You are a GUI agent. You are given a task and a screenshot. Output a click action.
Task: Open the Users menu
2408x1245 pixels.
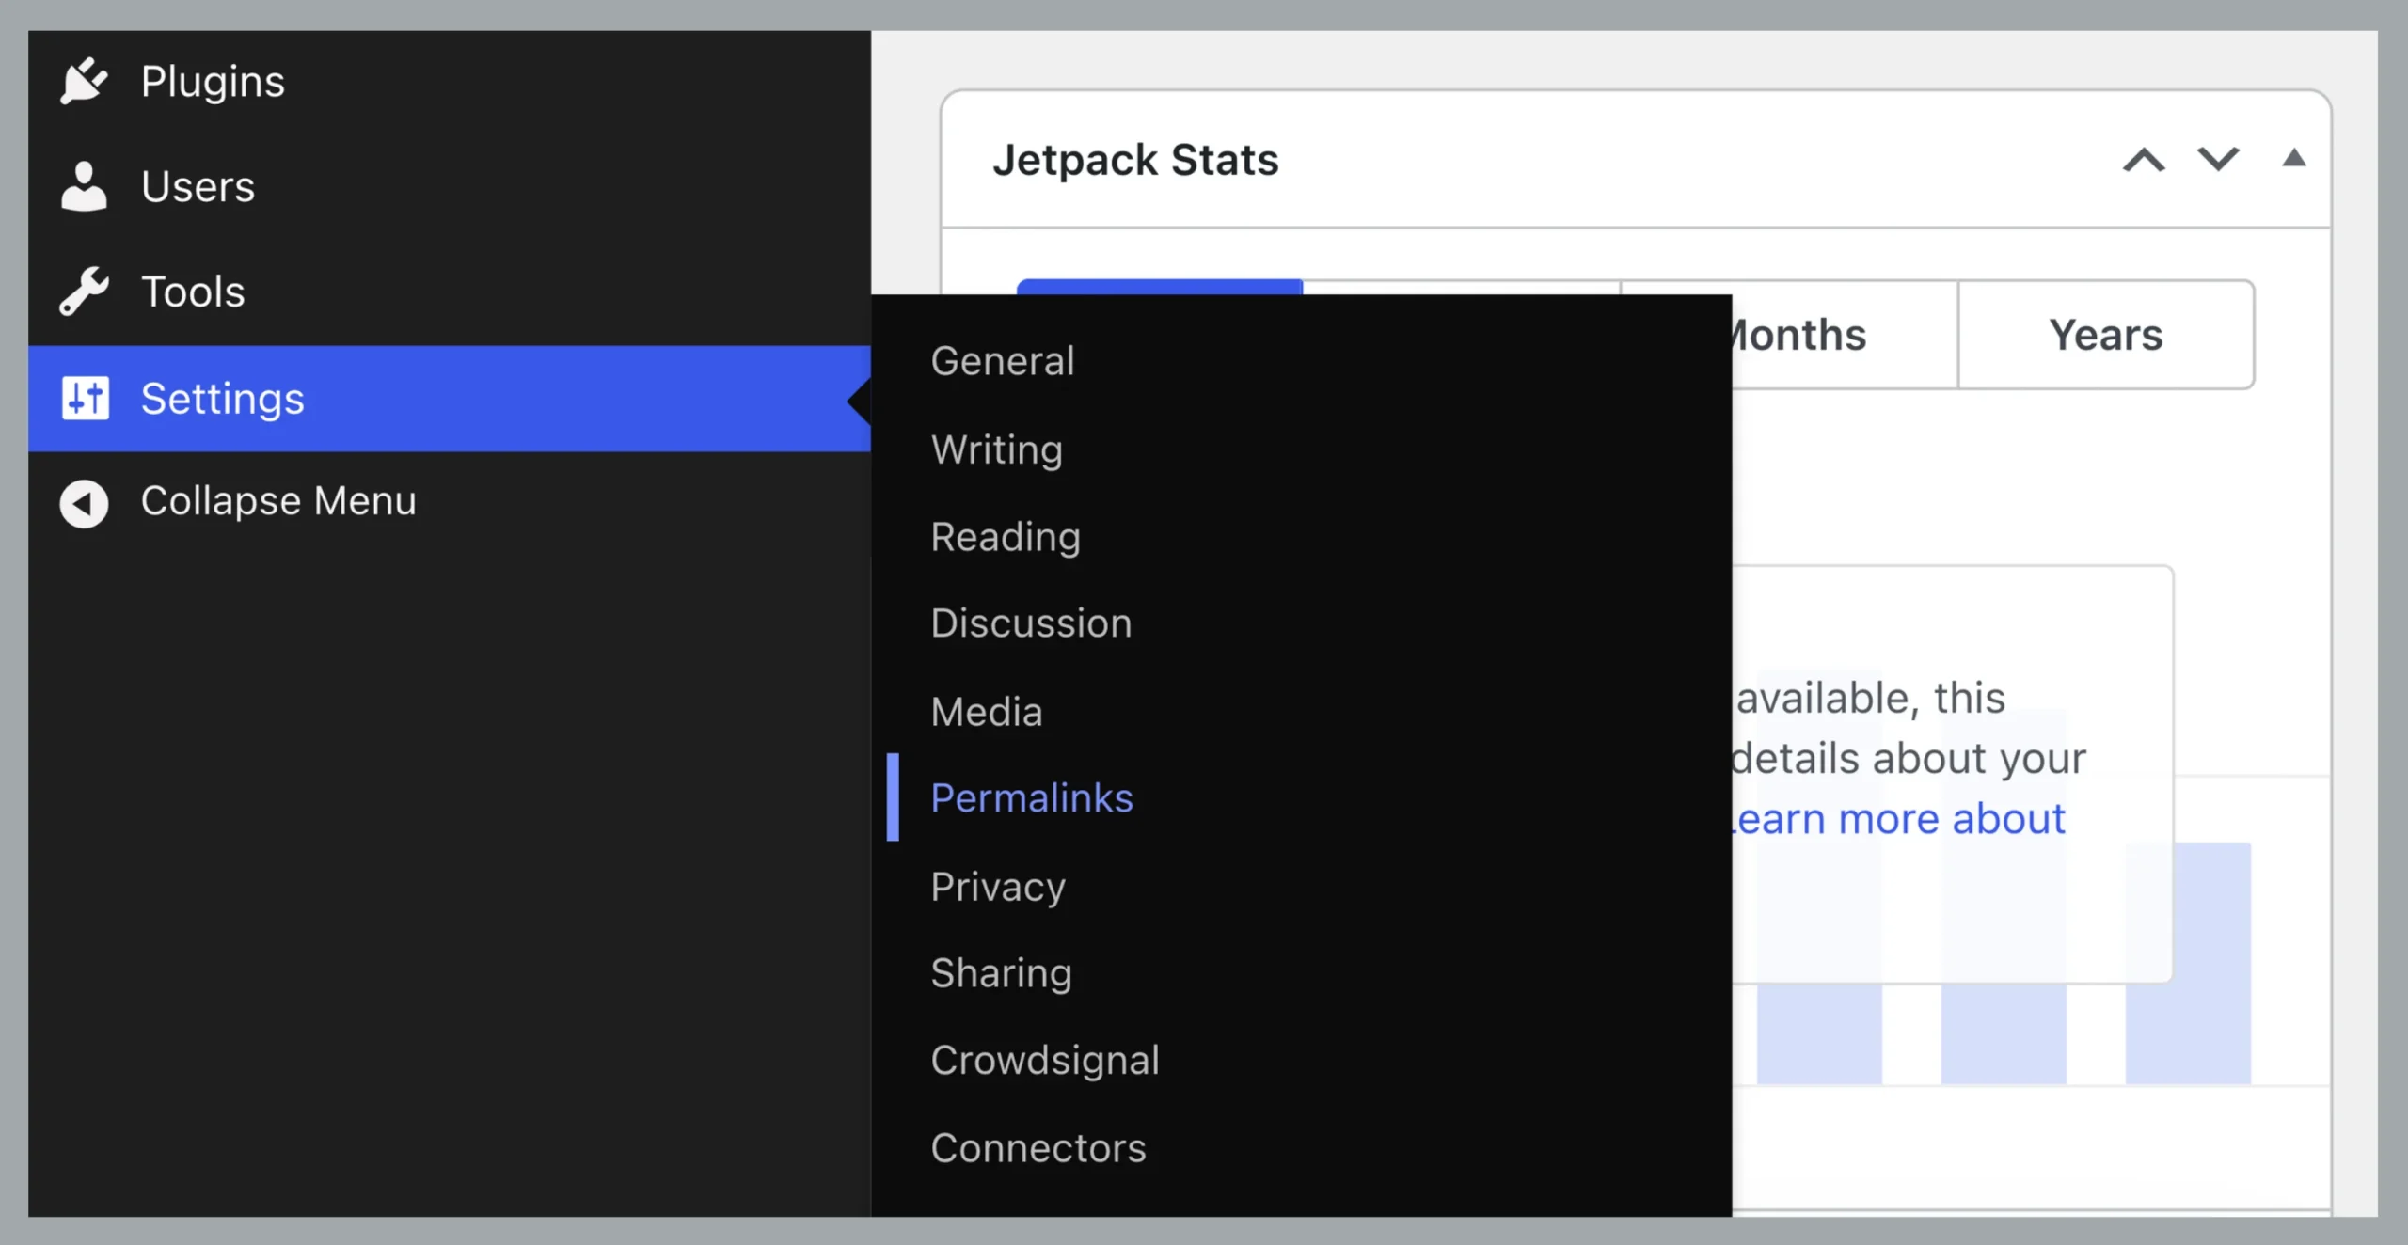tap(450, 186)
